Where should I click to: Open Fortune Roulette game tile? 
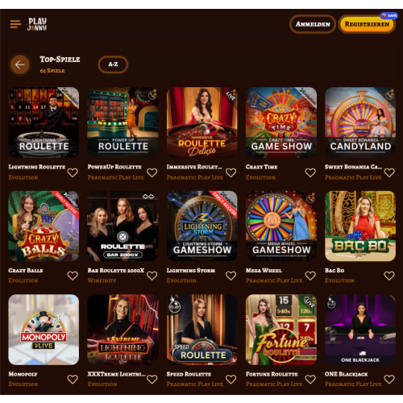(281, 330)
